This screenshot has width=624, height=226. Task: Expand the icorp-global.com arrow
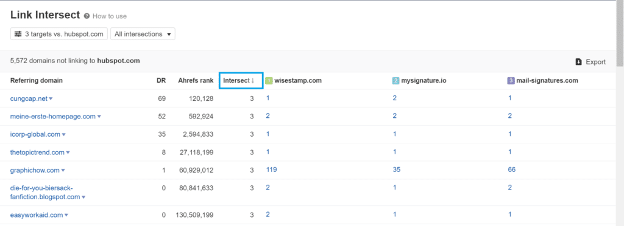pos(63,135)
